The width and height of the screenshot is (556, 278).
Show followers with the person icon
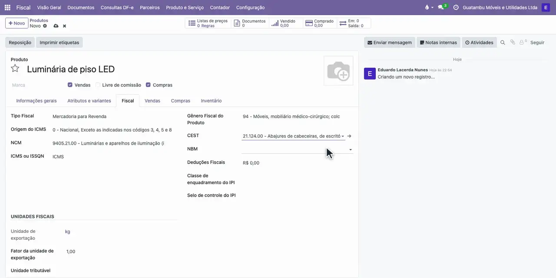[x=523, y=43]
